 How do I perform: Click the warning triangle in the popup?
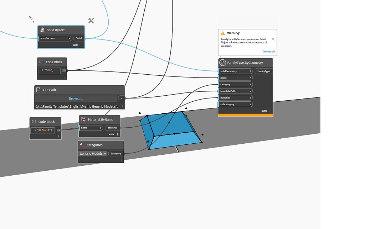223,33
